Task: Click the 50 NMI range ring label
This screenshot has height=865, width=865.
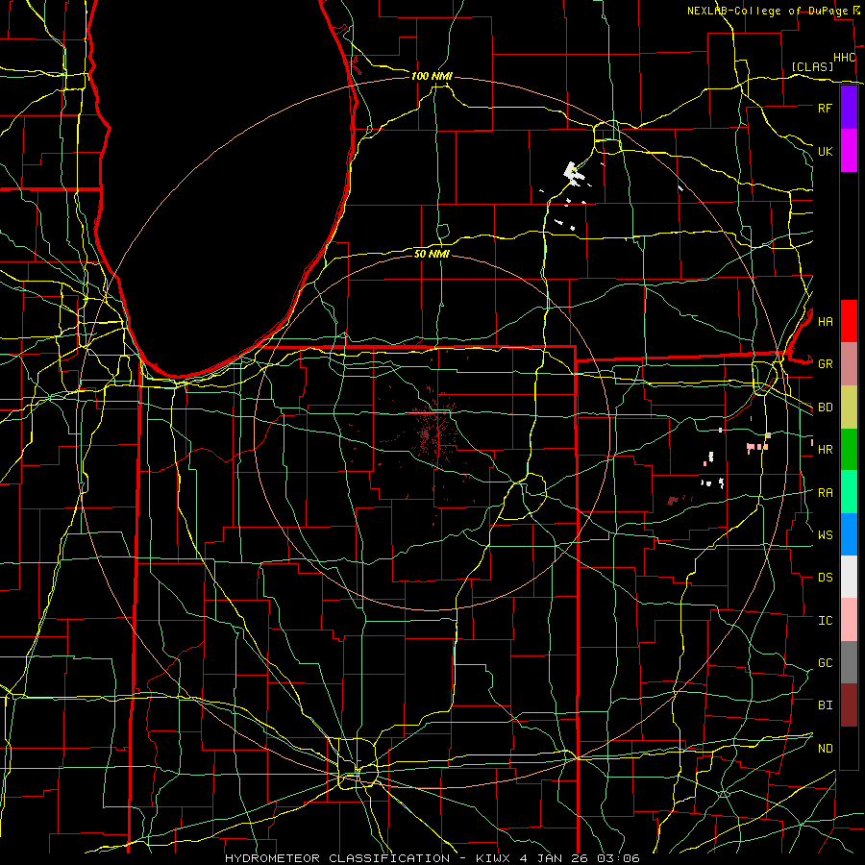Action: tap(432, 254)
